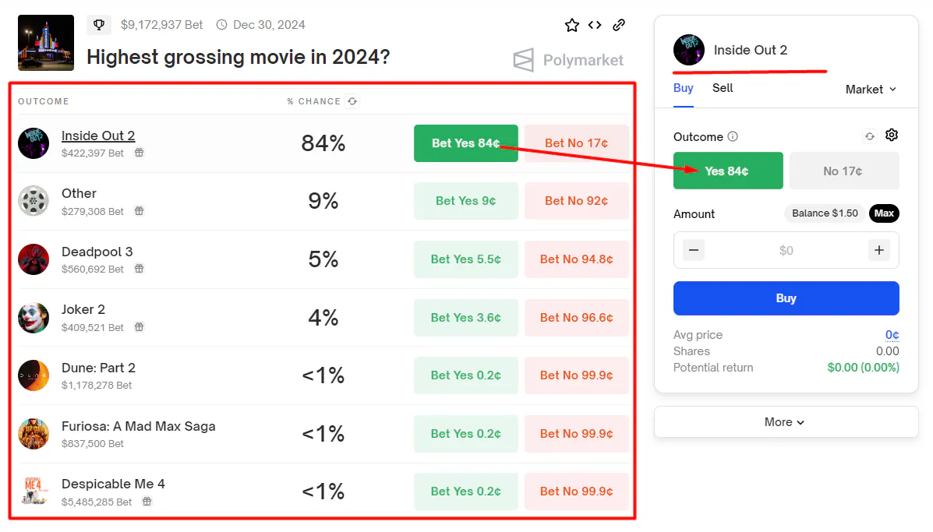Image resolution: width=933 pixels, height=532 pixels.
Task: Switch to the Buy tab
Action: click(x=683, y=88)
